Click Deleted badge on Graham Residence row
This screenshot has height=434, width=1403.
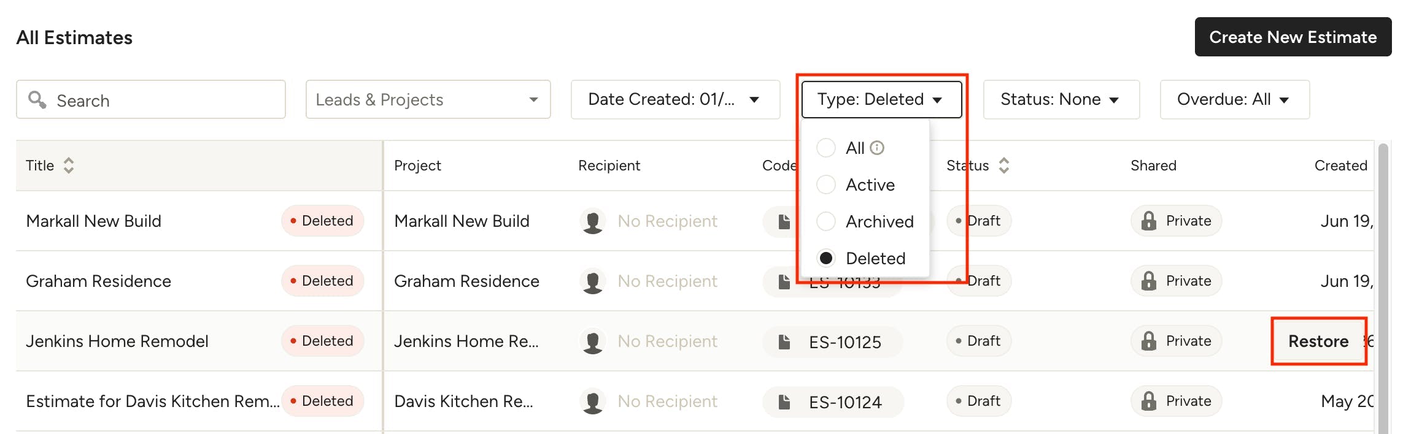click(323, 281)
